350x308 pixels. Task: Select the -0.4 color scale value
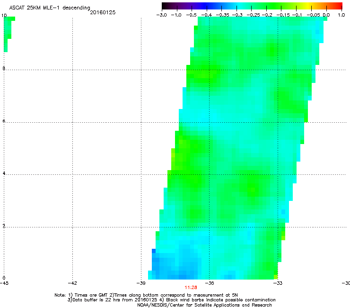[207, 15]
